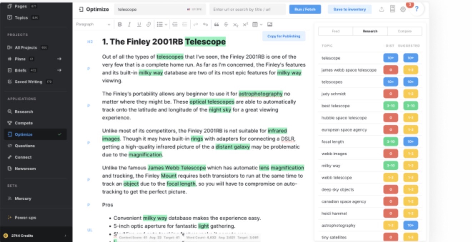
Task: Select the focal length topic row
Action: coord(370,141)
